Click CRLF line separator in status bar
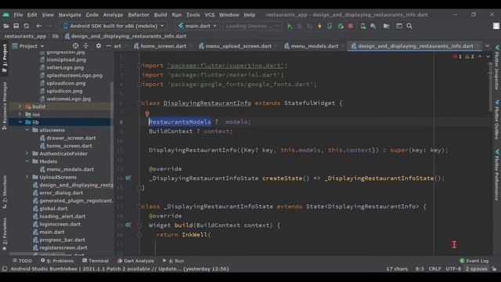Image resolution: width=501 pixels, height=282 pixels. point(434,269)
